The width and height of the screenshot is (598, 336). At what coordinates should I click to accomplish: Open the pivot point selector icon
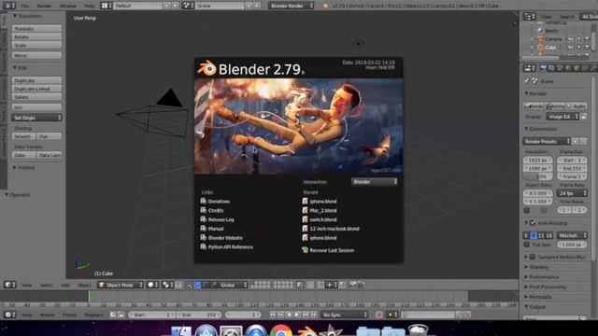[167, 285]
